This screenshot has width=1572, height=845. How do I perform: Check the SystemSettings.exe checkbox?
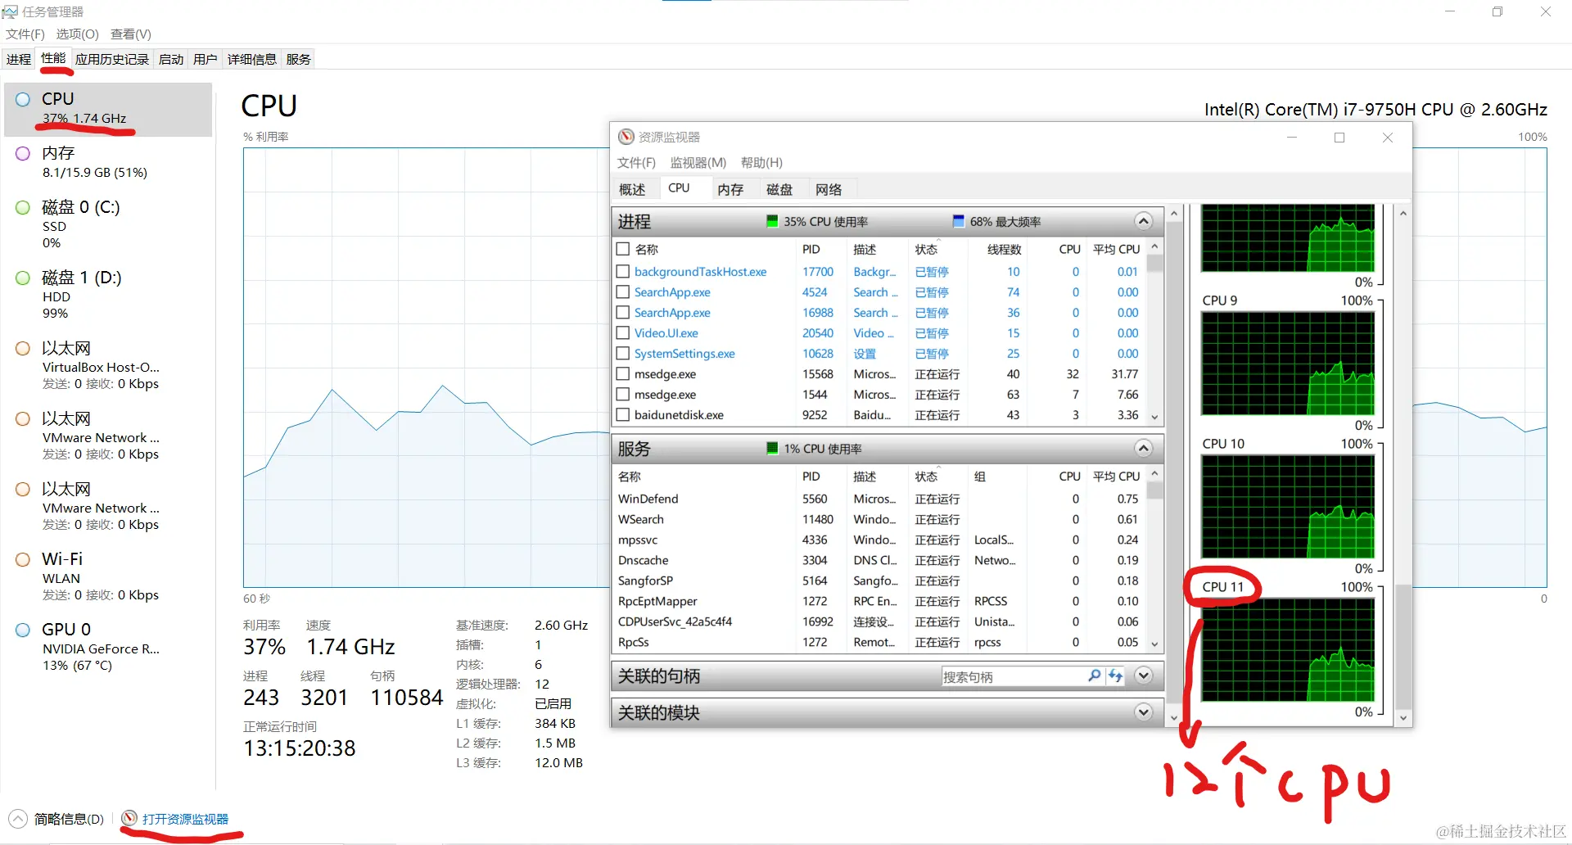[623, 353]
